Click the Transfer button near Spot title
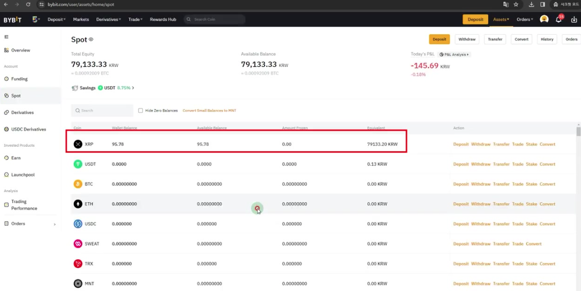 (495, 39)
